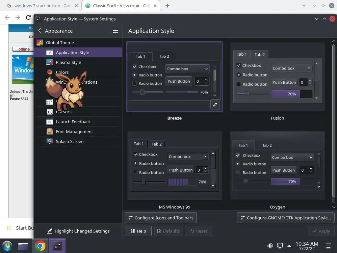The width and height of the screenshot is (337, 253).
Task: Click the Plasma Style sidebar icon
Action: (x=50, y=62)
